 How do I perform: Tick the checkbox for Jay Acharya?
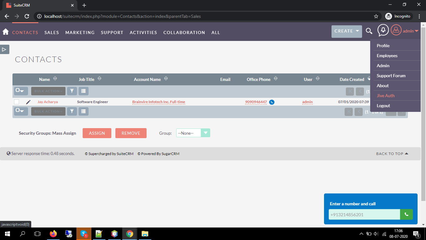pyautogui.click(x=17, y=102)
